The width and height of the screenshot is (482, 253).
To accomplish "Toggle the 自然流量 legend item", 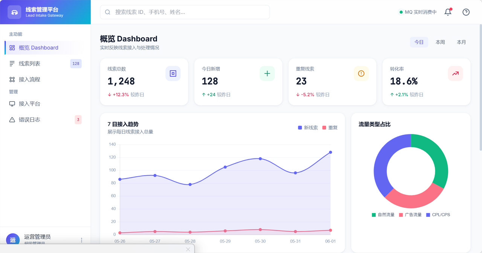I will click(383, 215).
